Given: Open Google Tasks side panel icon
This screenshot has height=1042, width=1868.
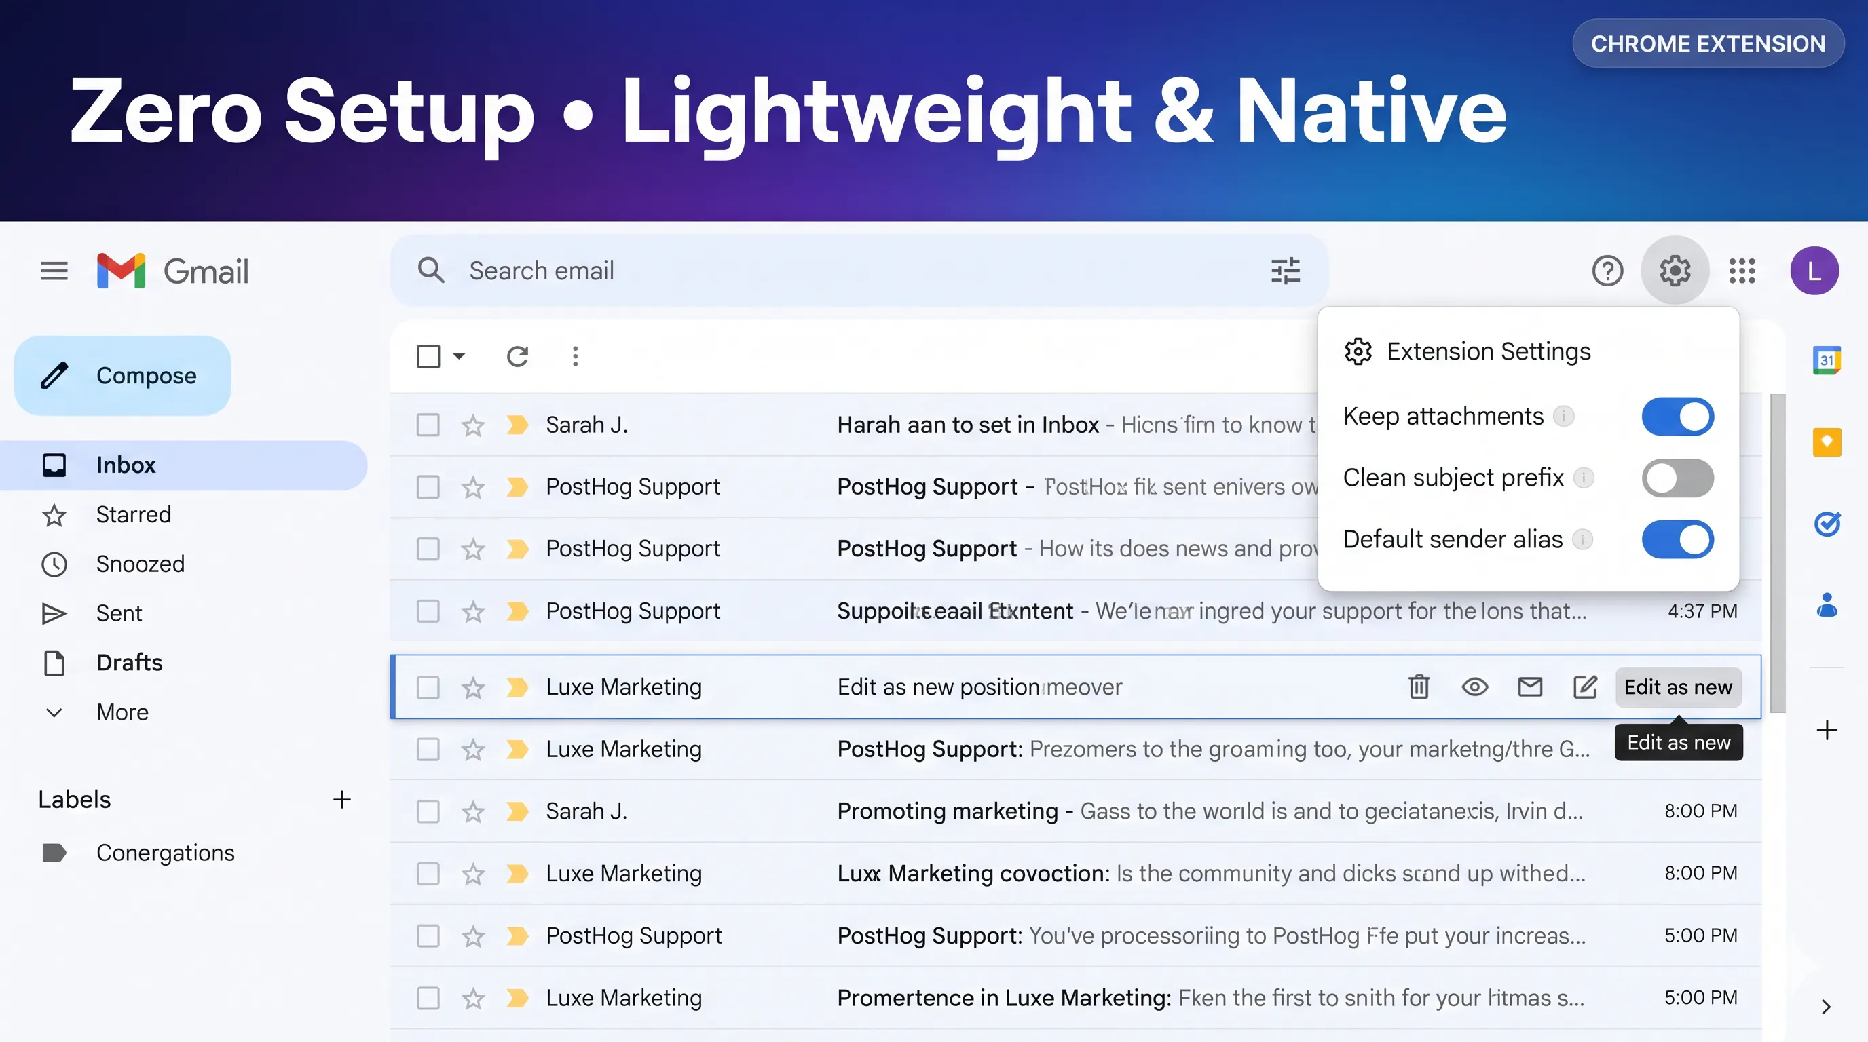Looking at the screenshot, I should (x=1827, y=523).
